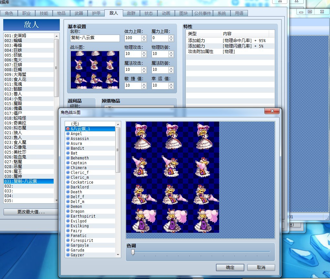Click the 更改最大值 button

(x=31, y=212)
